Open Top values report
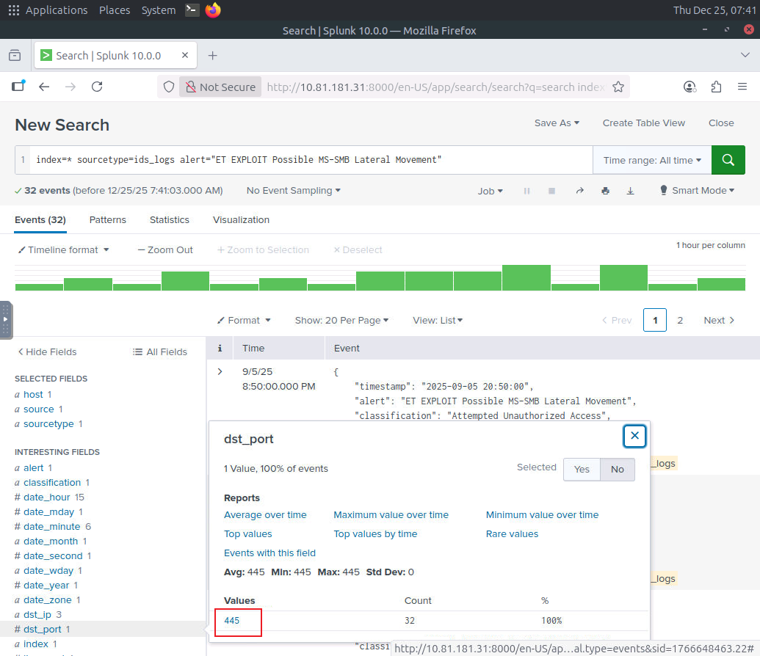 coord(247,534)
